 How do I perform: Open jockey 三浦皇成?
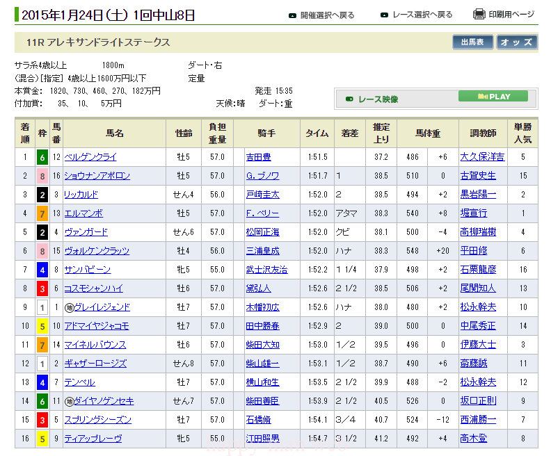262,251
